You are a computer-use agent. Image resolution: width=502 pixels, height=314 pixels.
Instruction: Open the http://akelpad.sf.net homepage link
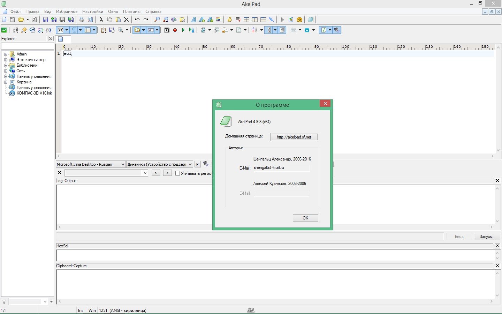294,137
